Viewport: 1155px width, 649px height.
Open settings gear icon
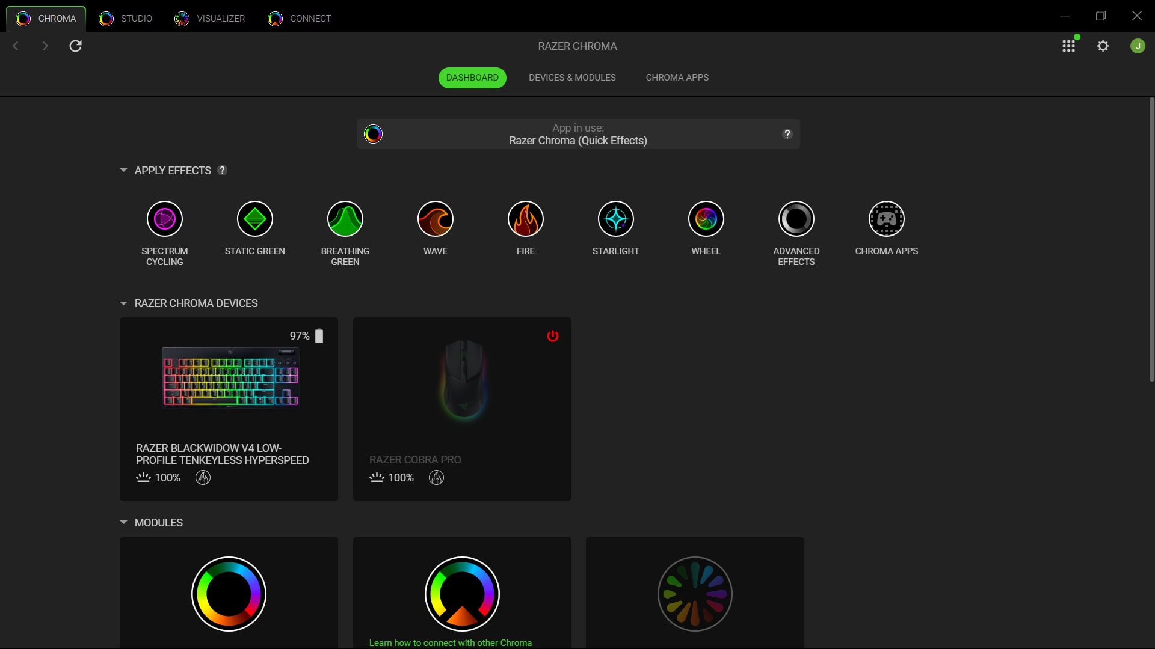pyautogui.click(x=1103, y=46)
